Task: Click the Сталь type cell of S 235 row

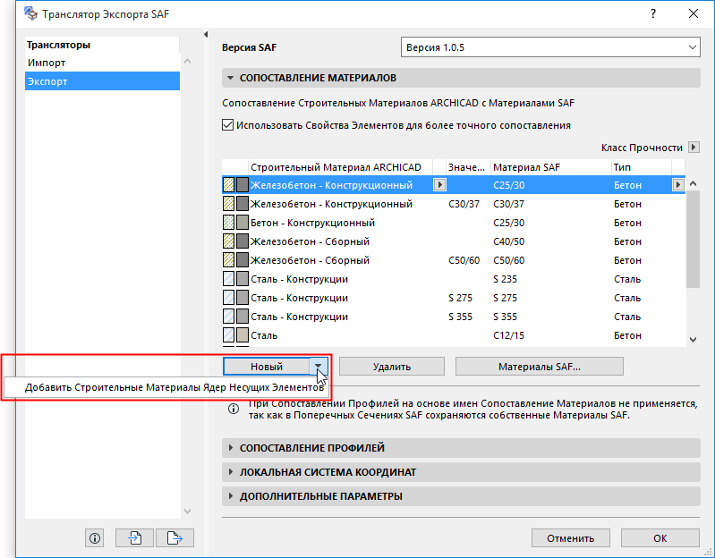Action: (627, 279)
